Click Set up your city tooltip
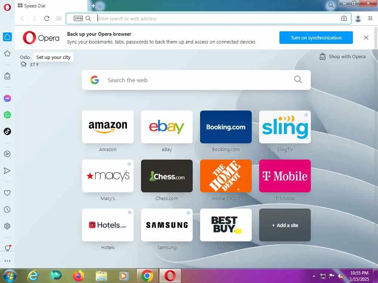The image size is (378, 283). (53, 57)
